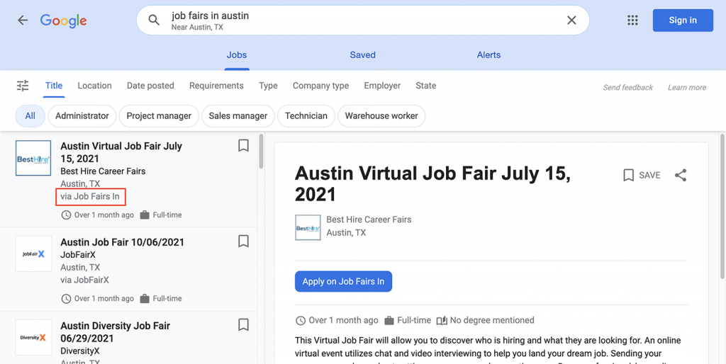The width and height of the screenshot is (726, 364).
Task: Switch to the Saved tab
Action: 362,55
